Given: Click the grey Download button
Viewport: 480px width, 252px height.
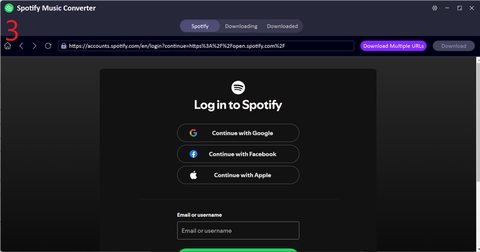Looking at the screenshot, I should (454, 46).
